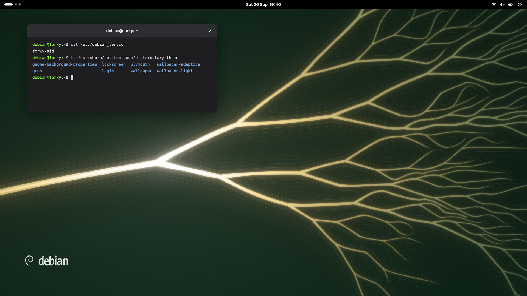
Task: Open the power menu icon
Action: click(x=520, y=4)
